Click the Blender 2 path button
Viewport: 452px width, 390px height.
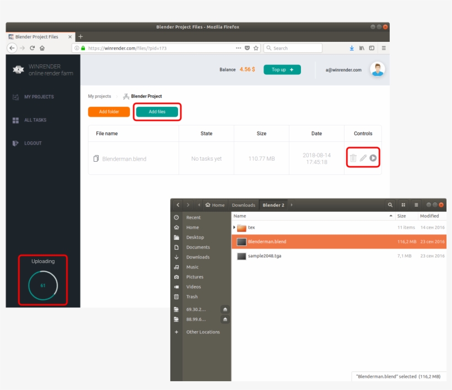(273, 205)
